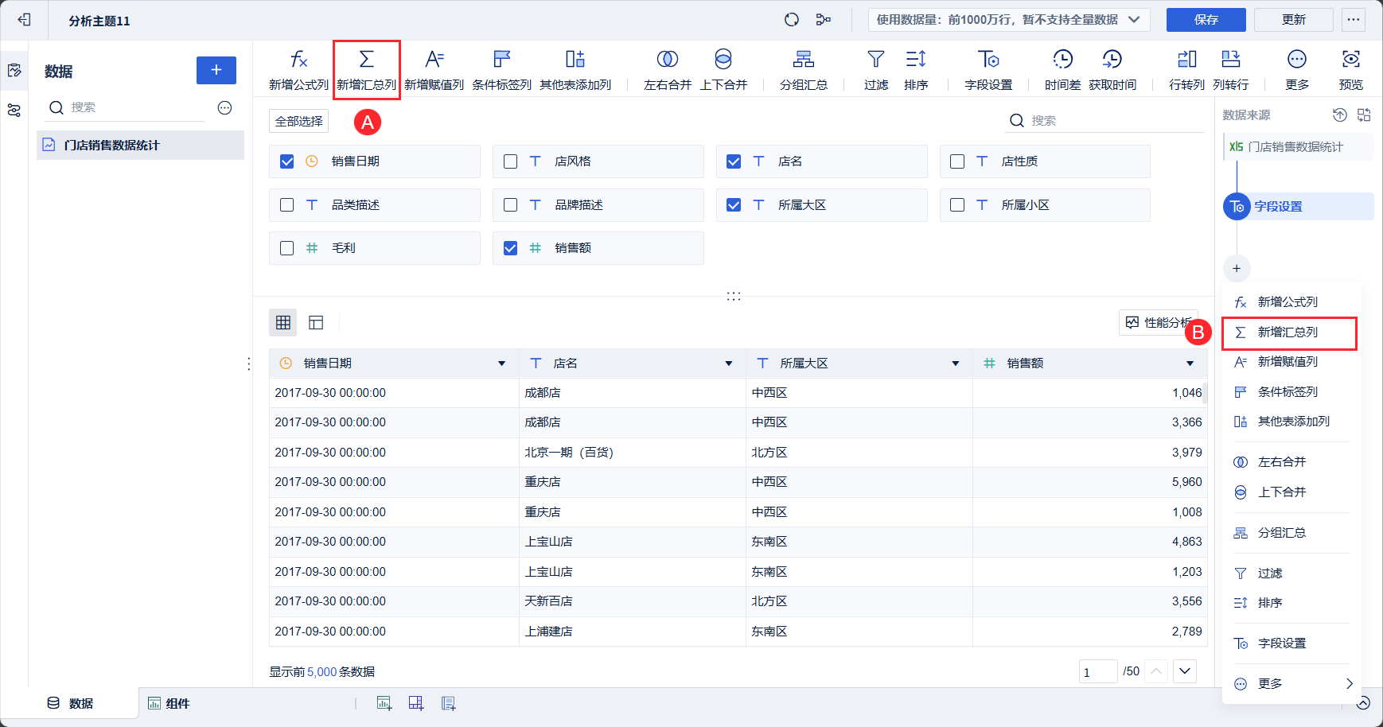
Task: Check 品牌描述 field checkbox
Action: point(511,205)
